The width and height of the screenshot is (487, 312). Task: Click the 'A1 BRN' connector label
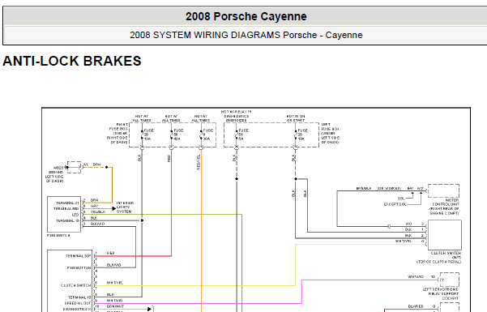pyautogui.click(x=92, y=165)
